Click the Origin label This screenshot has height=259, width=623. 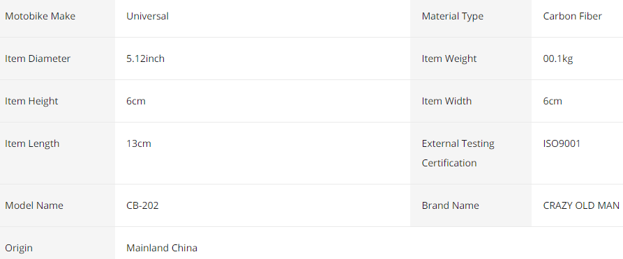pyautogui.click(x=19, y=249)
